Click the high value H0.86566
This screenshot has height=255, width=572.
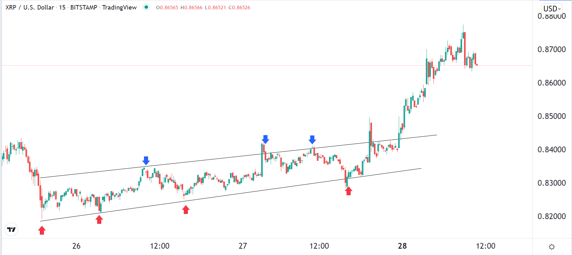pyautogui.click(x=191, y=8)
